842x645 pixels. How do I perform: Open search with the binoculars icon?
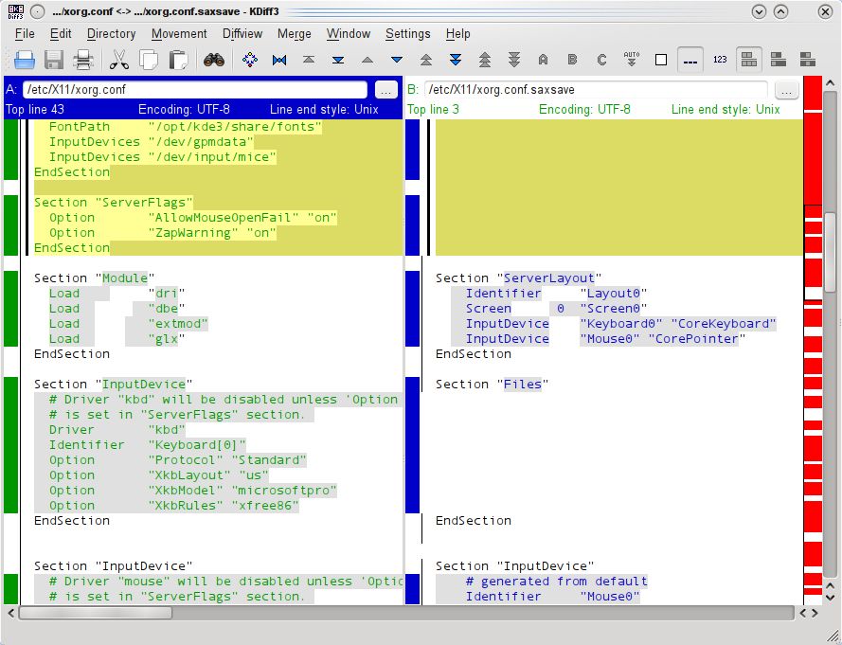[214, 60]
